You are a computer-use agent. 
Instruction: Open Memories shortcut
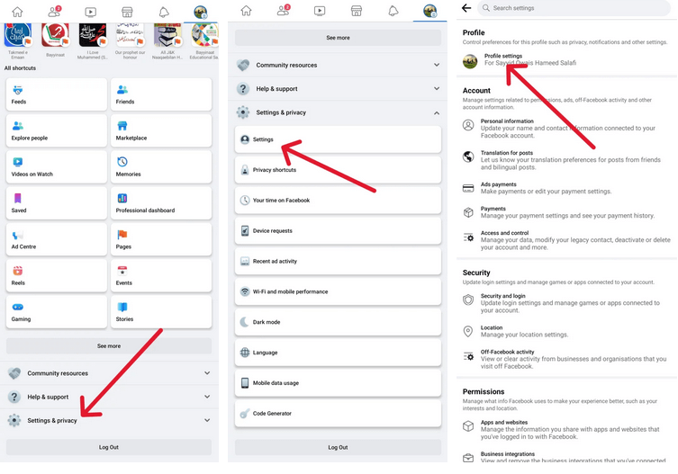pyautogui.click(x=161, y=166)
